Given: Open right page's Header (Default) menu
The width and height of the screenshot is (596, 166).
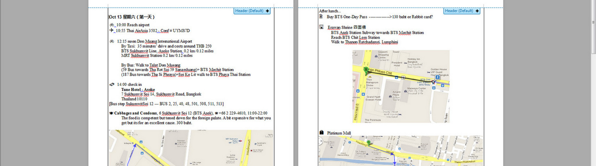Looking at the screenshot, I should pyautogui.click(x=462, y=11).
